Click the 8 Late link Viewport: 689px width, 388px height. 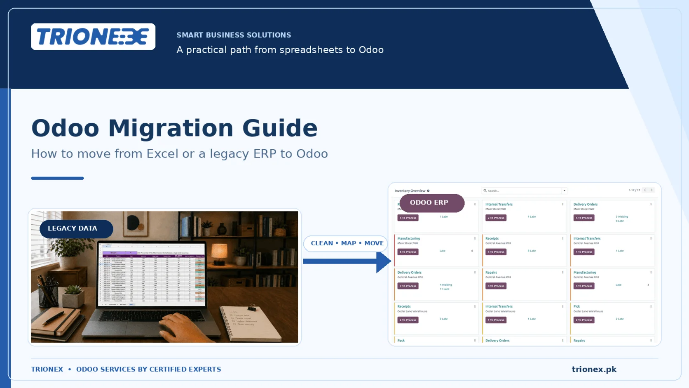[x=620, y=221]
